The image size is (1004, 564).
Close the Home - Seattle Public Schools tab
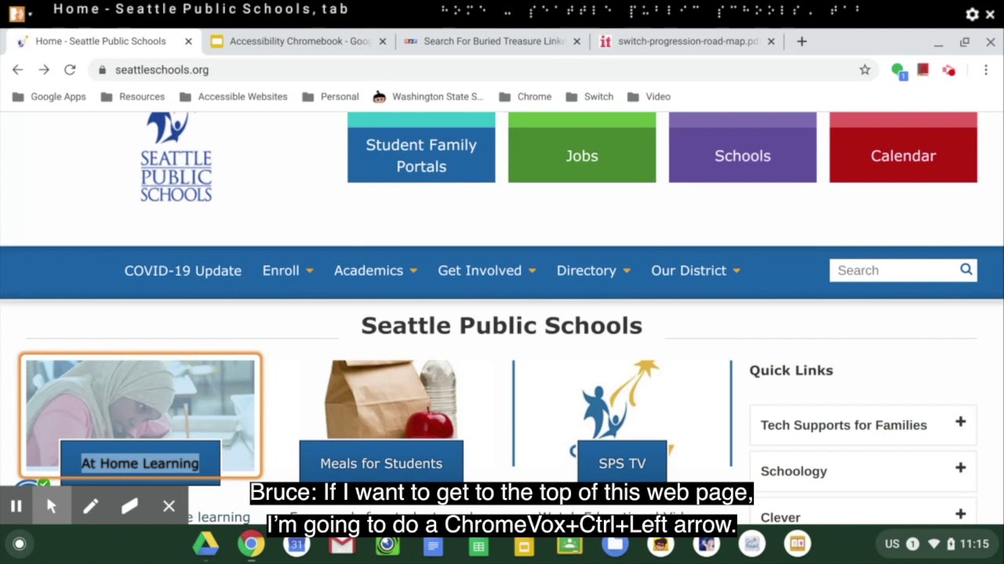tap(188, 42)
